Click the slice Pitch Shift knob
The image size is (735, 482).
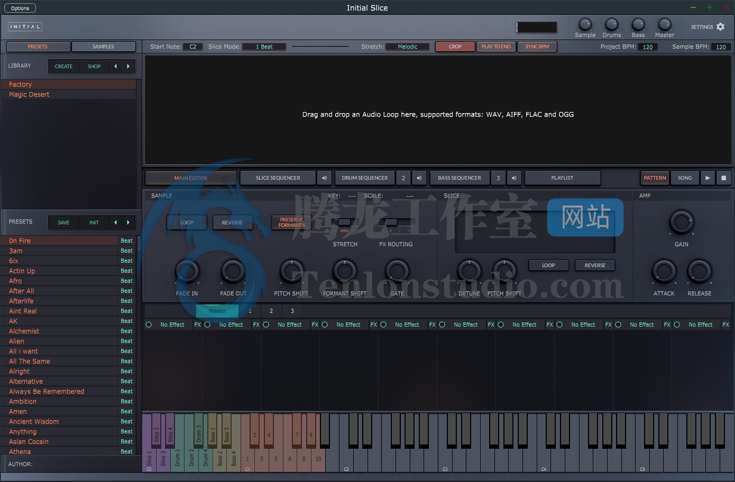click(x=504, y=272)
